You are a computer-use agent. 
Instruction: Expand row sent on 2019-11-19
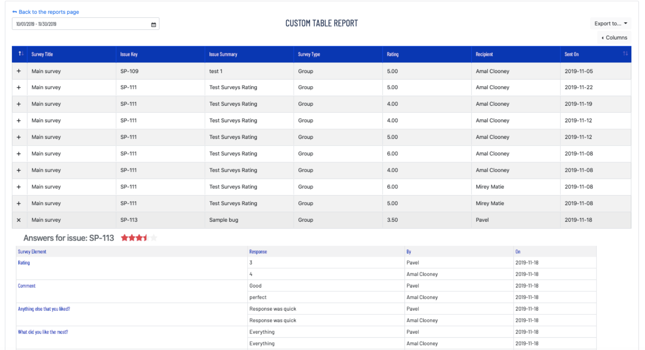(x=19, y=104)
